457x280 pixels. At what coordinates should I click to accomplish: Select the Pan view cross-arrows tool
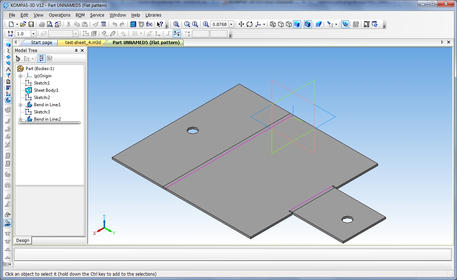pyautogui.click(x=242, y=24)
